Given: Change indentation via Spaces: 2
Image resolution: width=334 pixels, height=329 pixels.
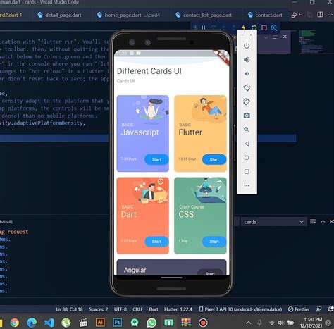Looking at the screenshot, I should (99, 309).
